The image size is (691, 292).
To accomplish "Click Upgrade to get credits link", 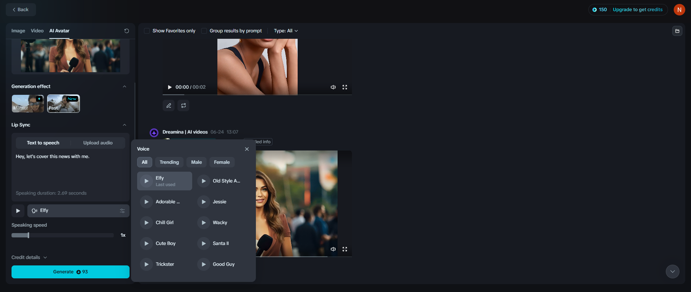I will click(638, 10).
